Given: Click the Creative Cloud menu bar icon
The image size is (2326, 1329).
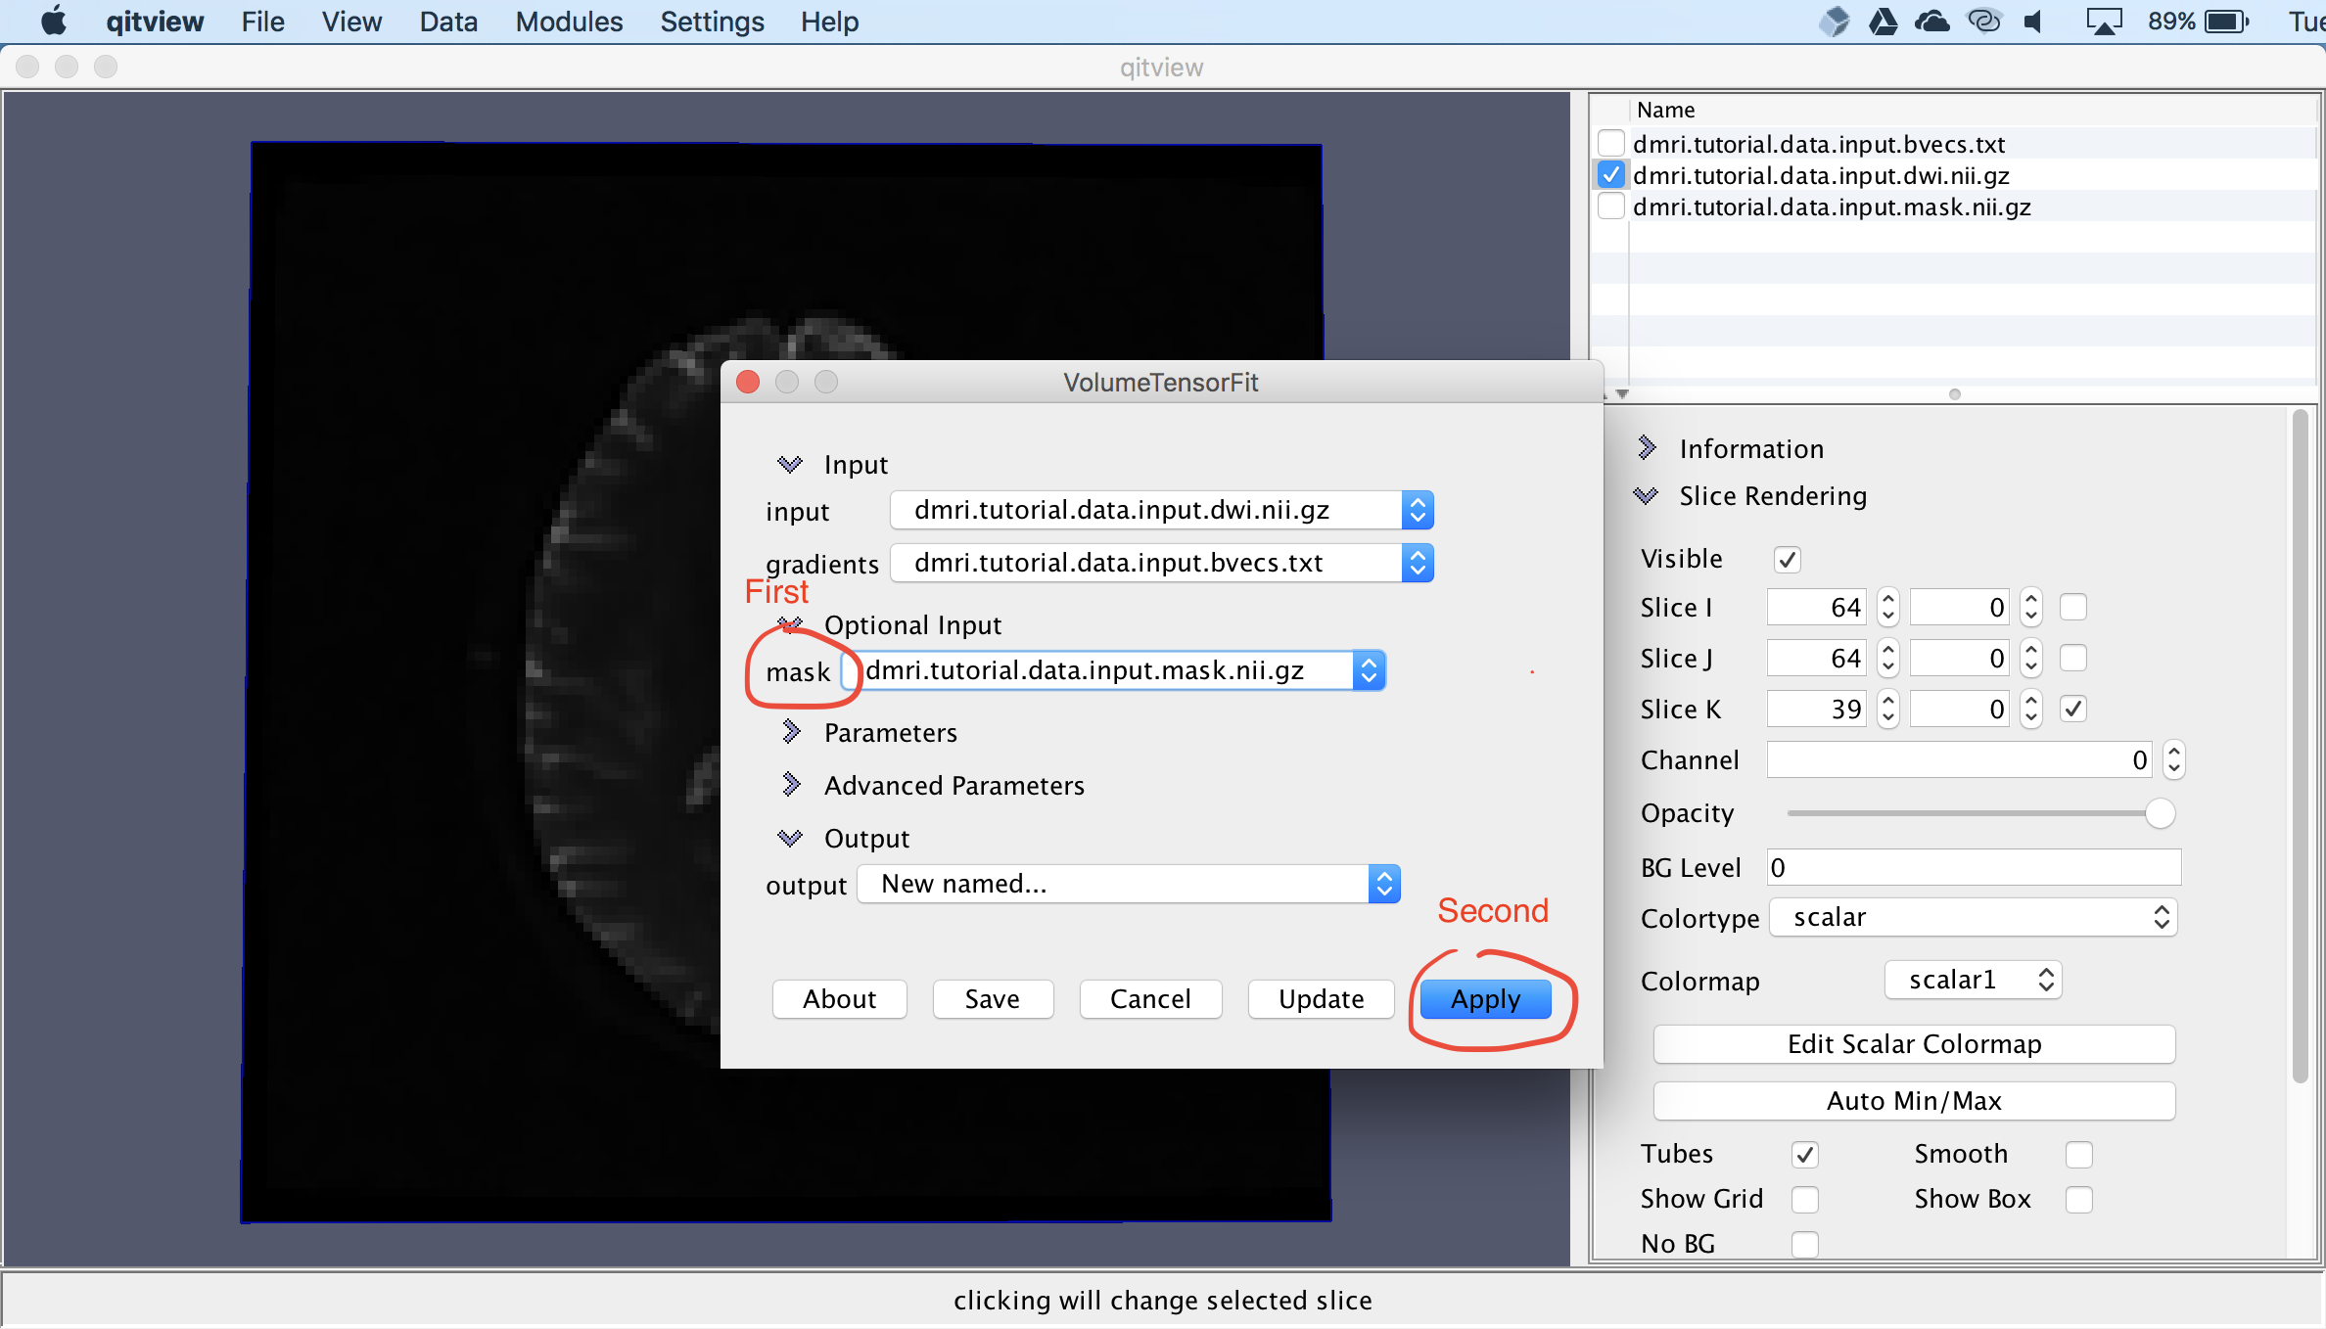Looking at the screenshot, I should [1984, 22].
